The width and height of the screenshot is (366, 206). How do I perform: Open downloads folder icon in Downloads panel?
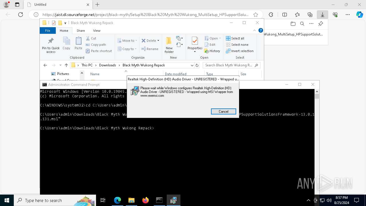tap(293, 24)
